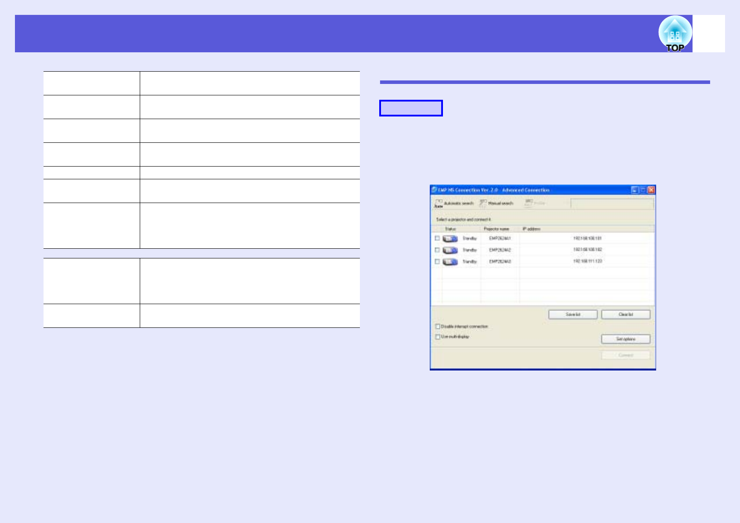Open the Set options dialog

(626, 339)
